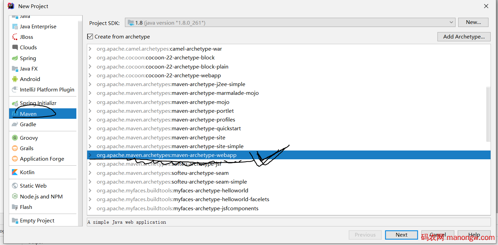Expand the cocoon-22-archetype-webapp entry

coord(90,75)
